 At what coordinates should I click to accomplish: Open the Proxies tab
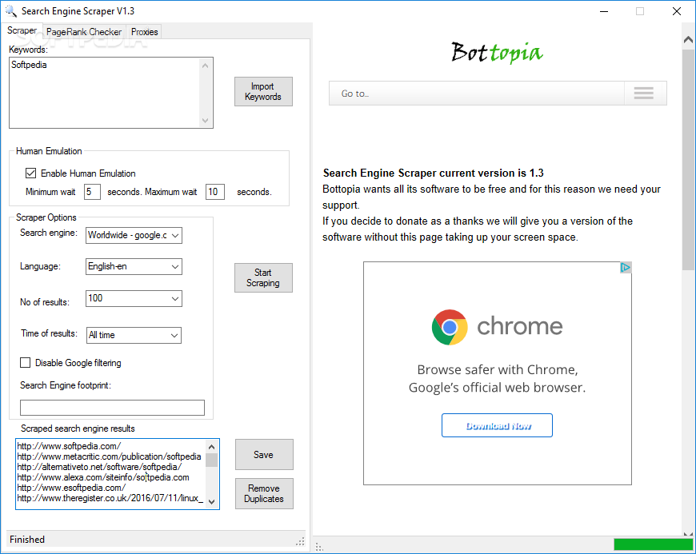(x=144, y=32)
